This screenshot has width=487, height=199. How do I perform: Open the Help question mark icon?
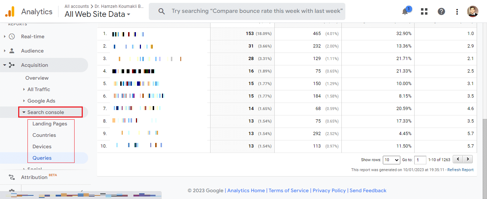click(441, 11)
